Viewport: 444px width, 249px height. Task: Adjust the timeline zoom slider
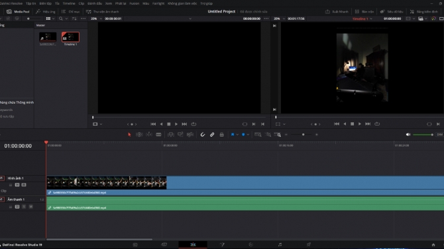[303, 135]
